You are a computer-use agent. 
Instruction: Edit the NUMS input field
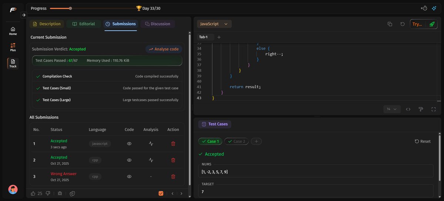tap(316, 171)
